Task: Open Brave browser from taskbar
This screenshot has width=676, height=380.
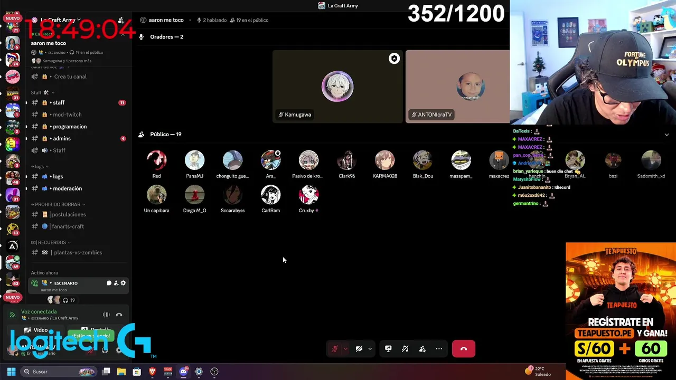Action: pos(152,372)
